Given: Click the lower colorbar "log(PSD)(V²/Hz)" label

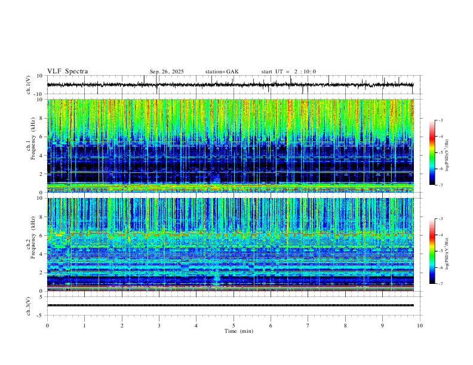Looking at the screenshot, I should pos(447,254).
